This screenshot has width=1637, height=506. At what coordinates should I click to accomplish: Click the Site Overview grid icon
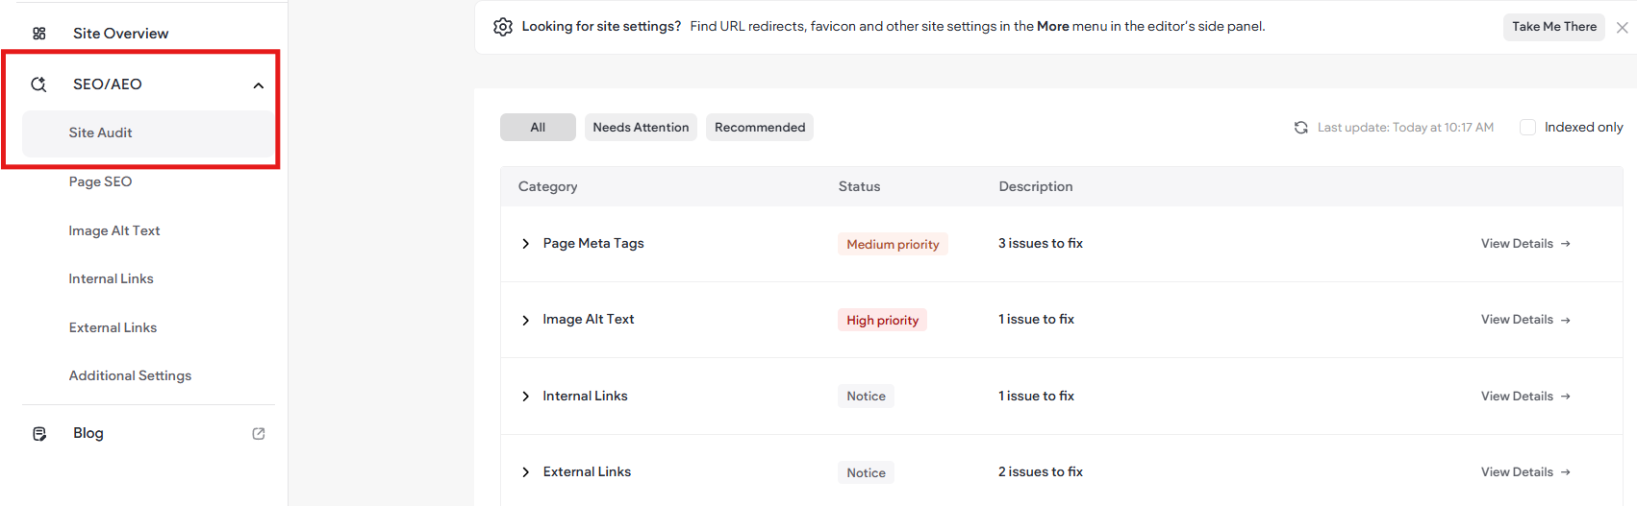[x=39, y=34]
